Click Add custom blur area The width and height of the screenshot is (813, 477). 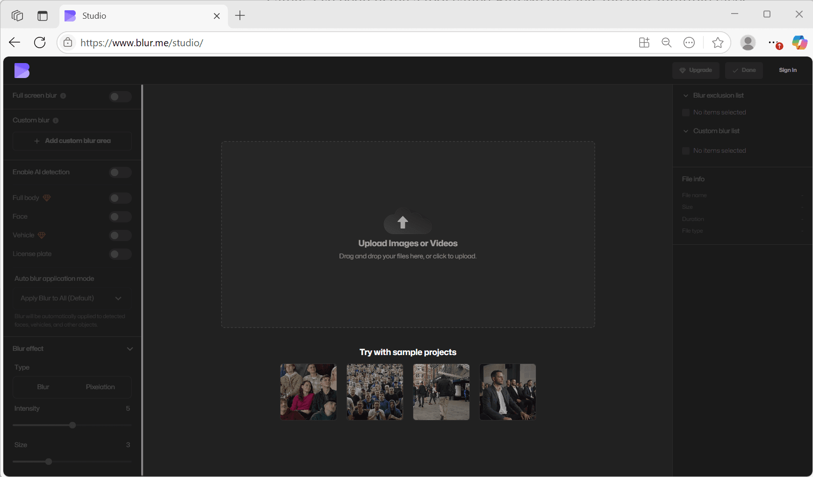(x=72, y=141)
